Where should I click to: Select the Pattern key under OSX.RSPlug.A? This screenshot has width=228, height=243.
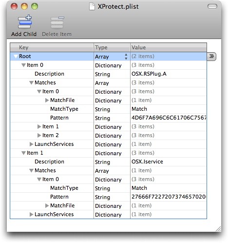pos(59,118)
